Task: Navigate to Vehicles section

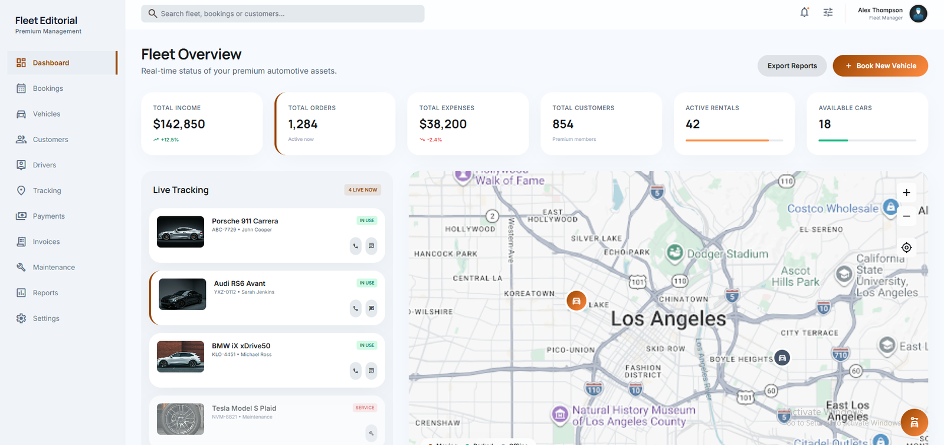Action: pyautogui.click(x=62, y=114)
